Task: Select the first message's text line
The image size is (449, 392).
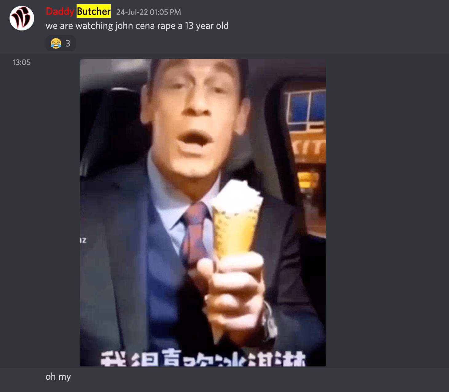Action: pos(137,26)
